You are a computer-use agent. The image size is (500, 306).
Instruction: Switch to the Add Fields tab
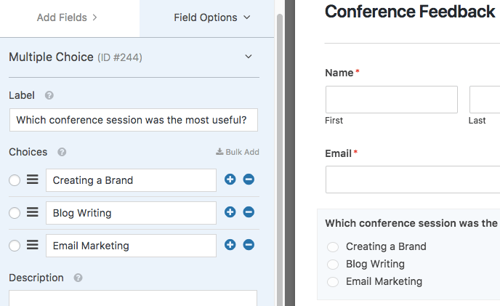click(x=67, y=17)
